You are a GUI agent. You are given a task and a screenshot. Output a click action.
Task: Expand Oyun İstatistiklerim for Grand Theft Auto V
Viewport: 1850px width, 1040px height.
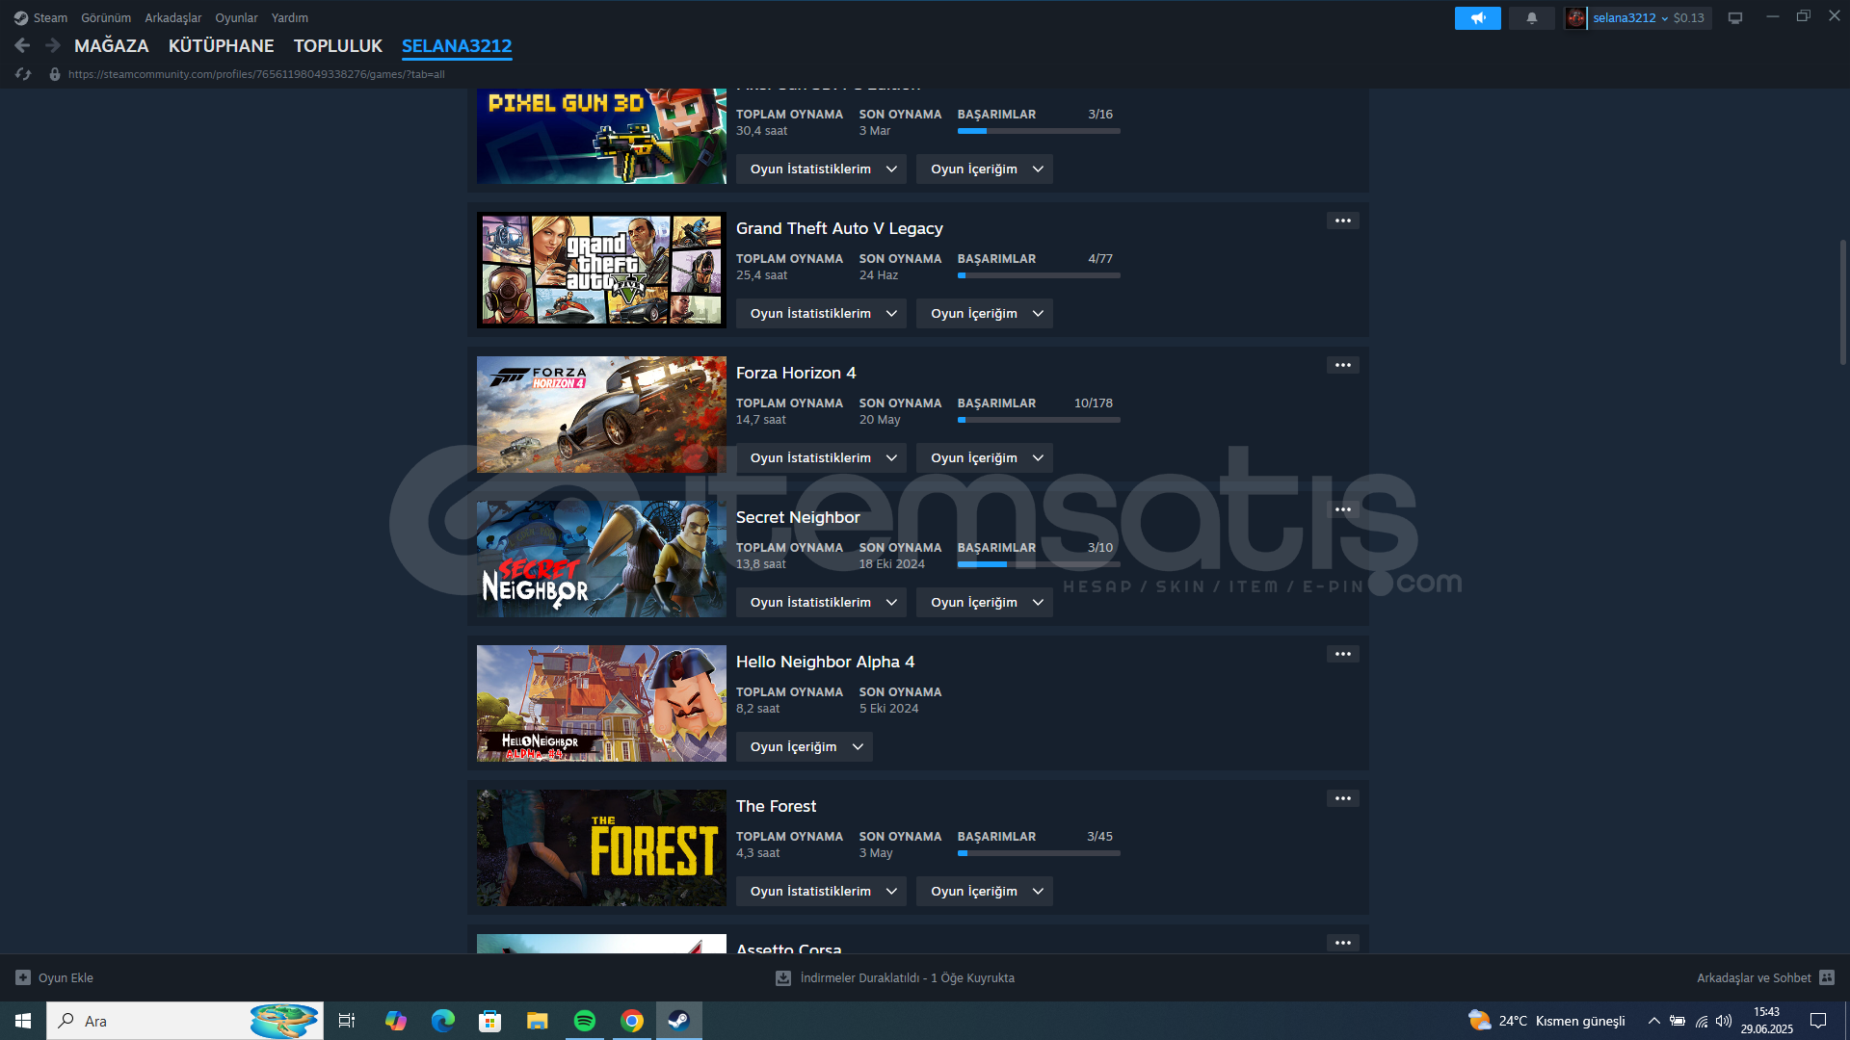pos(821,313)
